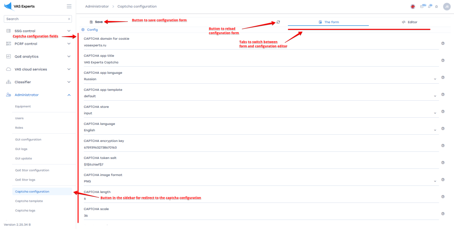Click the reload configuration form icon
Screen dimensions: 454x229
[278, 22]
